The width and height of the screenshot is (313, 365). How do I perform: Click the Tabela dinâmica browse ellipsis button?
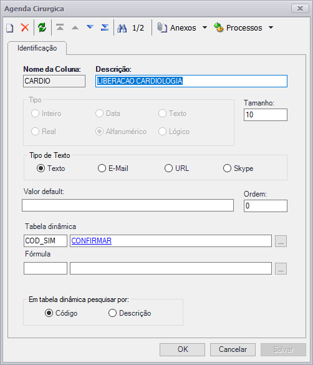point(281,241)
